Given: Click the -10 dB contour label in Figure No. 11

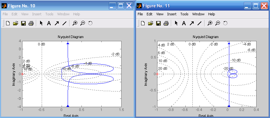Looking at the screenshot, I should click(x=236, y=60).
